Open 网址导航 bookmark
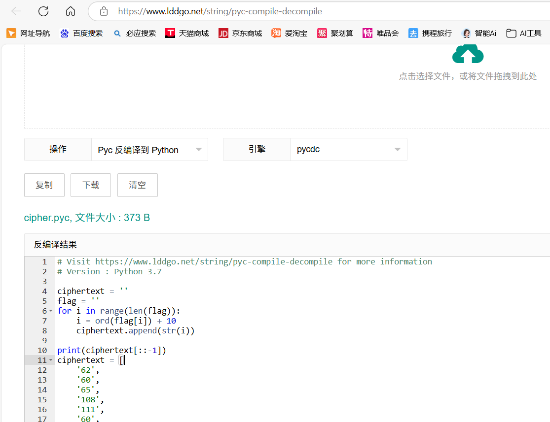The width and height of the screenshot is (550, 422). click(x=28, y=33)
